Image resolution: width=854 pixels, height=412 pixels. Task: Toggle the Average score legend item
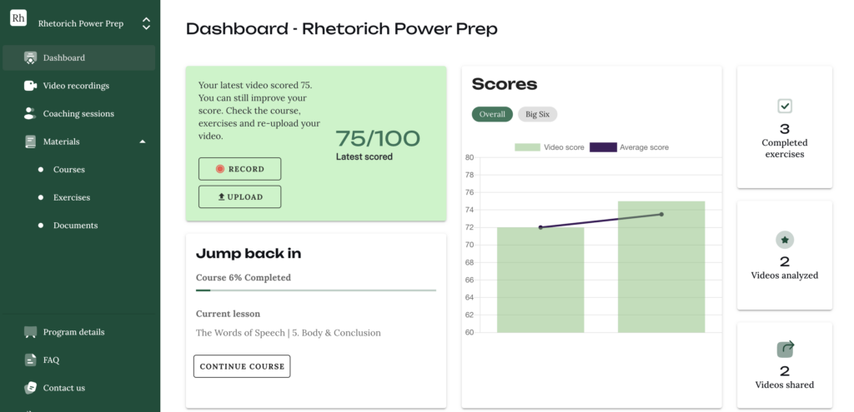tap(629, 147)
